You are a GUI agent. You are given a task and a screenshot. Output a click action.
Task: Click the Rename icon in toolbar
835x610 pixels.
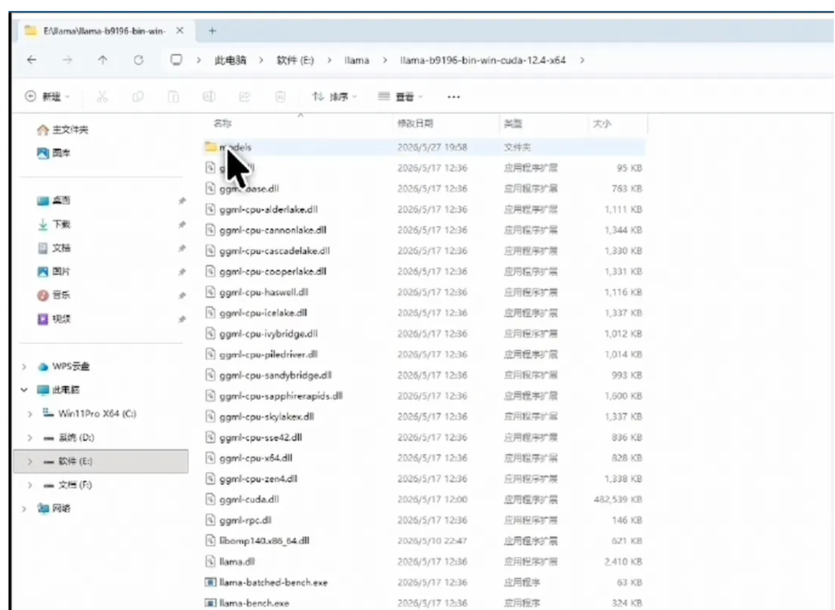[209, 97]
